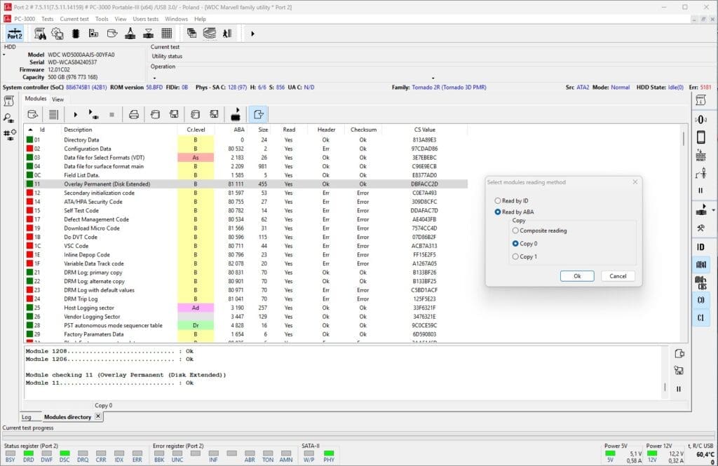Click the gear with disk utility icon

click(x=57, y=34)
